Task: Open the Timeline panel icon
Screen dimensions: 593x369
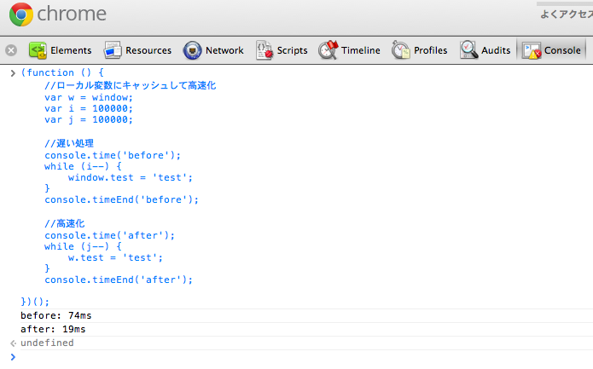Action: (x=328, y=50)
